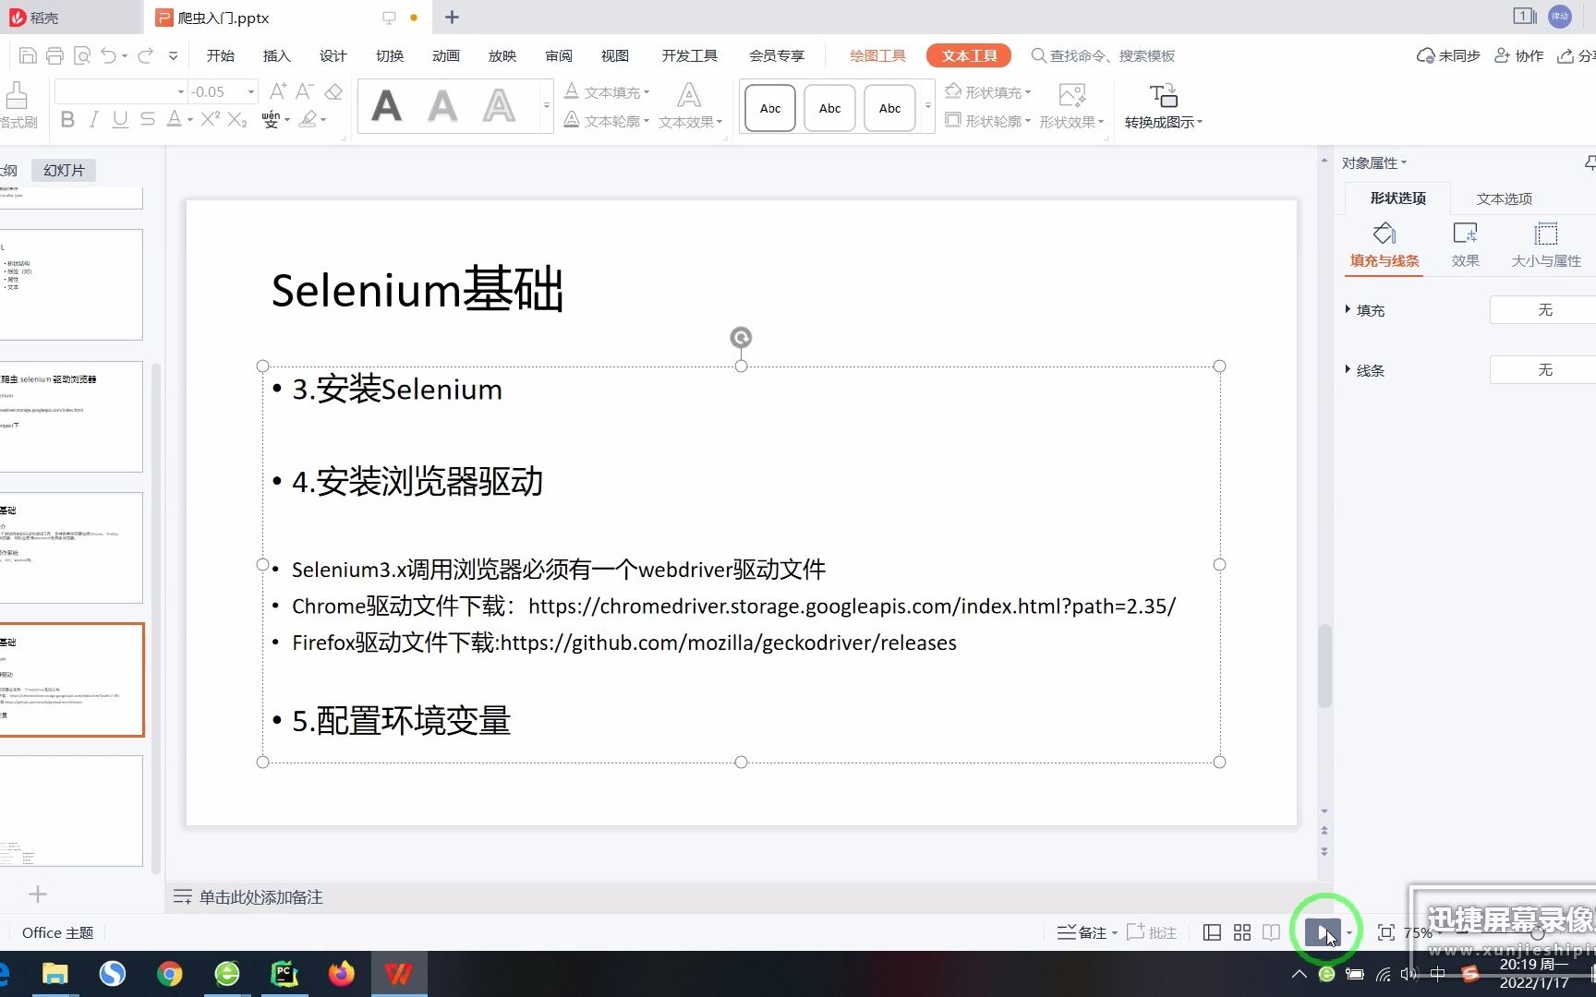1596x997 pixels.
Task: Select Fill and Line (填充与线条) icon
Action: 1384,233
